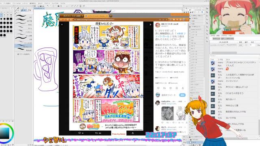Click the color square inside the wheel
This screenshot has height=146, width=260.
(4, 133)
